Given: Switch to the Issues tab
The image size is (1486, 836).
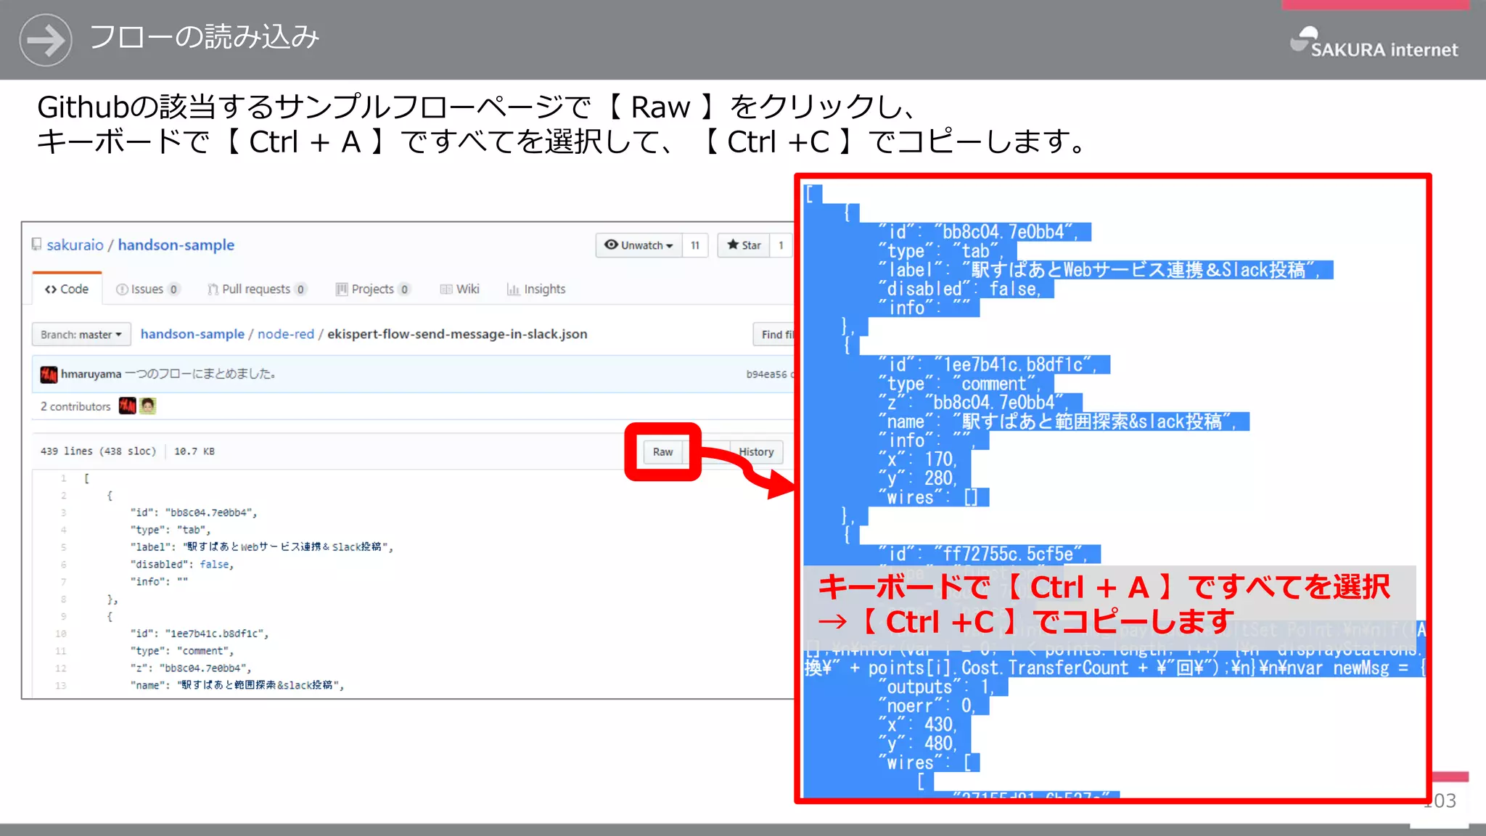Looking at the screenshot, I should 147,289.
